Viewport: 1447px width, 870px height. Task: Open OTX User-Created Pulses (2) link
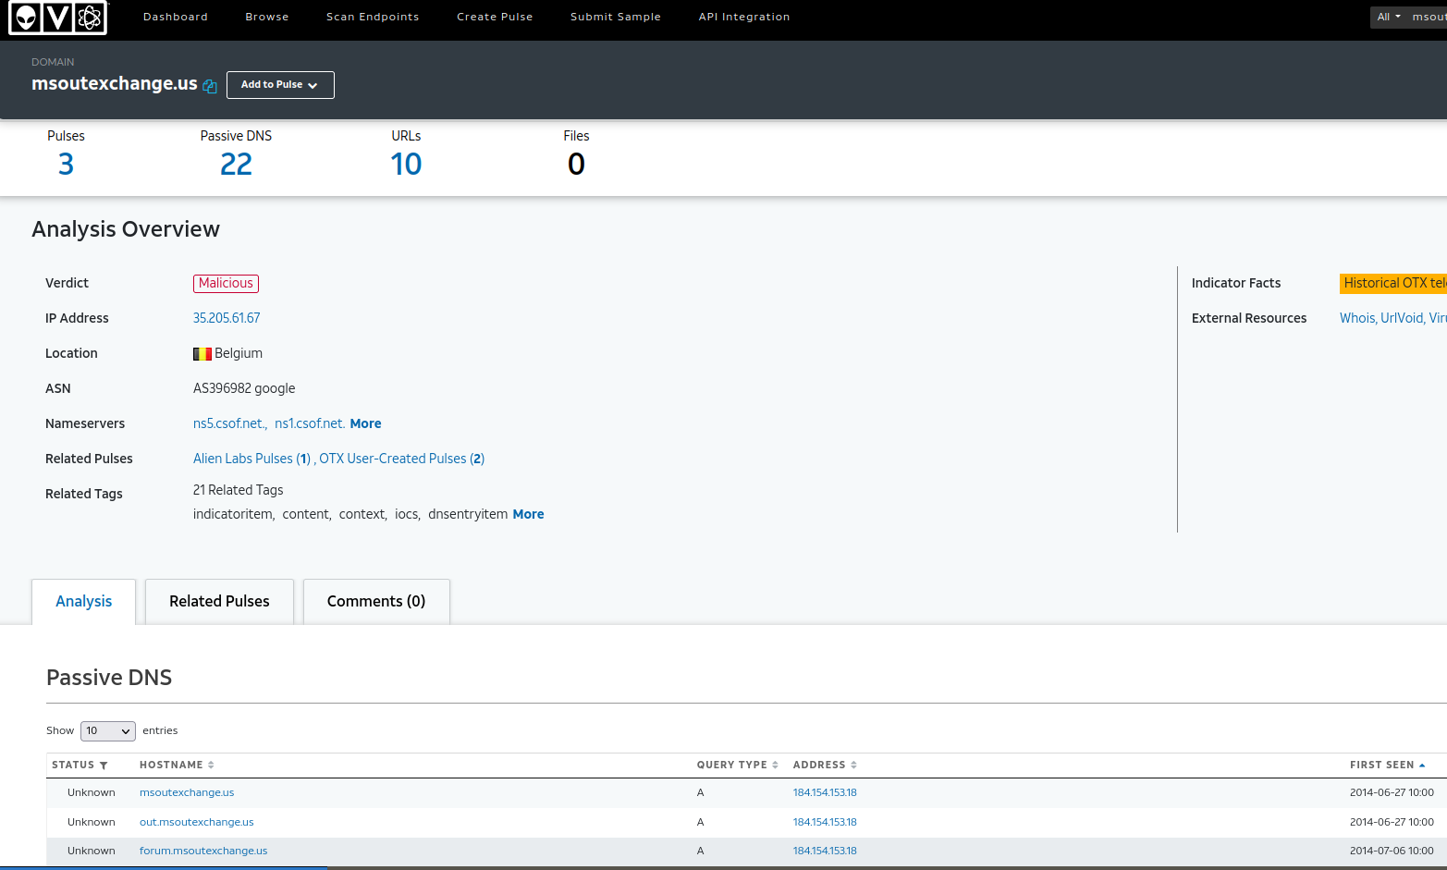tap(402, 459)
